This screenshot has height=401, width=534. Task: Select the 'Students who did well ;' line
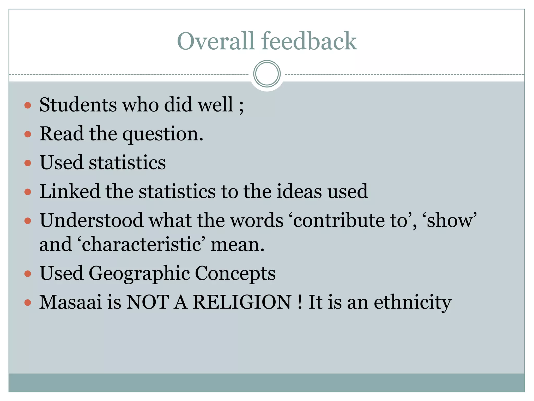tap(141, 105)
